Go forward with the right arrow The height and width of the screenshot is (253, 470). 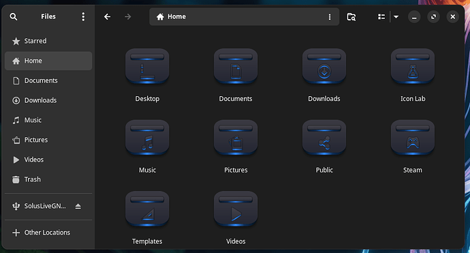tap(127, 17)
